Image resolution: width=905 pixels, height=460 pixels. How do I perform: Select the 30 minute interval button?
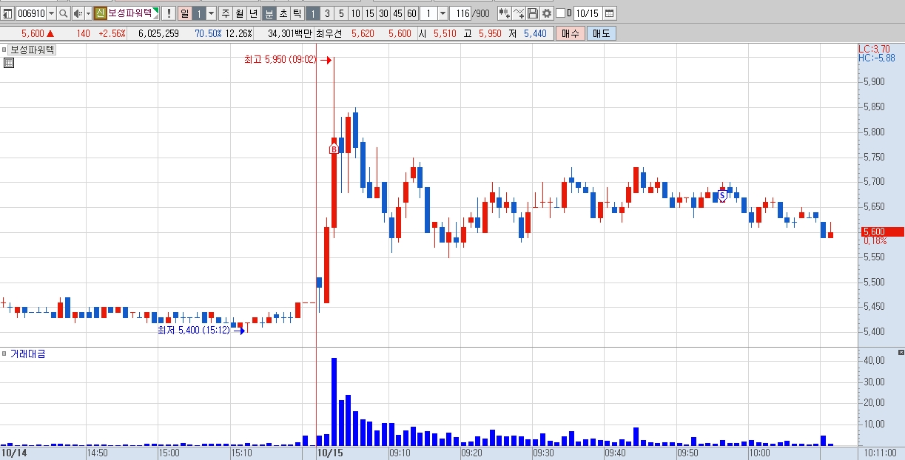(383, 13)
